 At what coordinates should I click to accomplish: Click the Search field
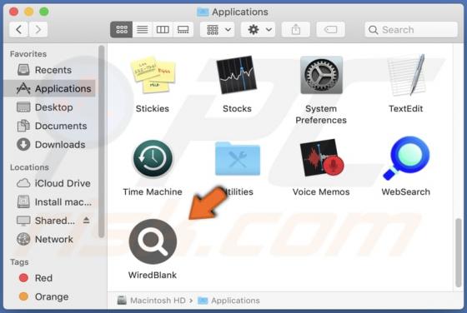tap(411, 29)
